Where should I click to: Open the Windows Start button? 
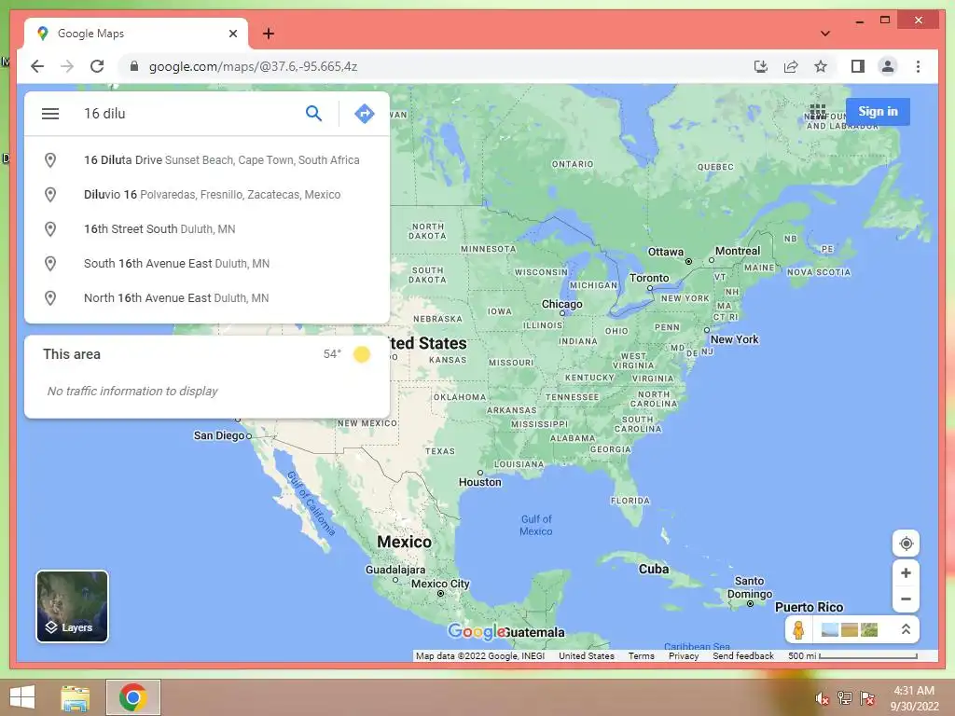[22, 697]
